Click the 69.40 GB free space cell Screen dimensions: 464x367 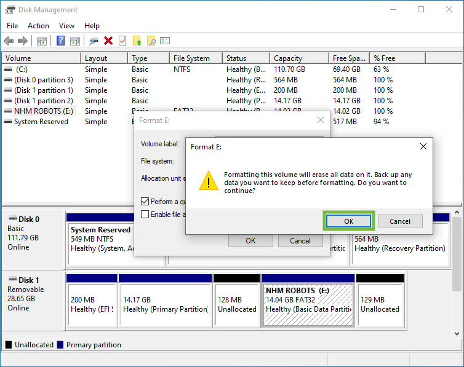(x=346, y=69)
